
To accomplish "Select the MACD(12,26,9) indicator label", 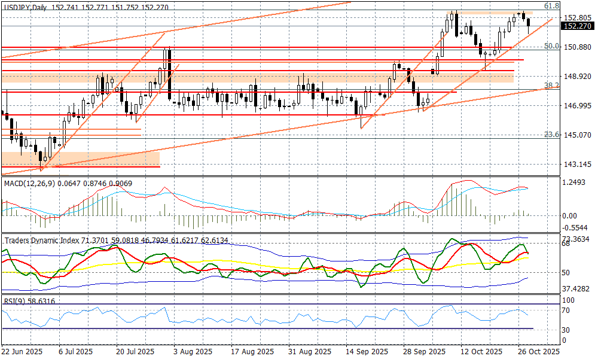I will tap(29, 183).
